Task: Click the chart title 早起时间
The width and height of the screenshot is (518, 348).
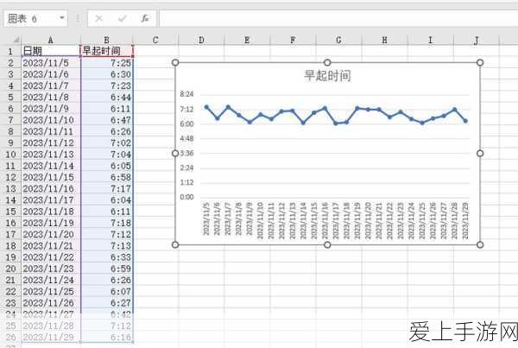Action: pos(327,76)
